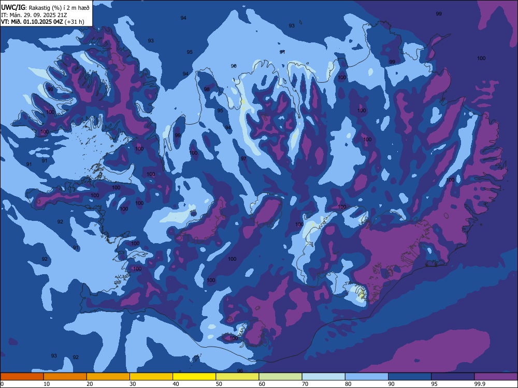Select the legend tick label '30'
Image resolution: width=518 pixels, height=388 pixels.
point(133,384)
